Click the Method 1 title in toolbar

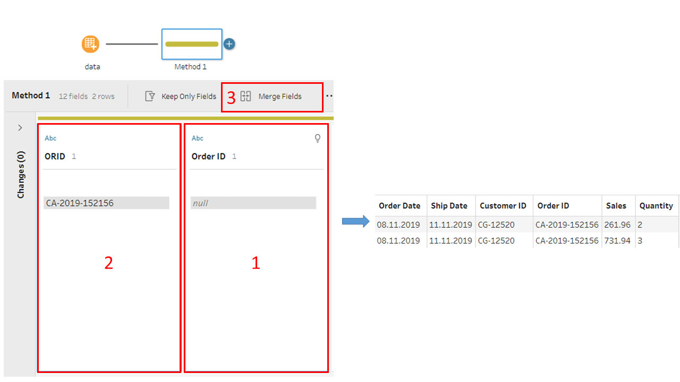click(x=31, y=95)
